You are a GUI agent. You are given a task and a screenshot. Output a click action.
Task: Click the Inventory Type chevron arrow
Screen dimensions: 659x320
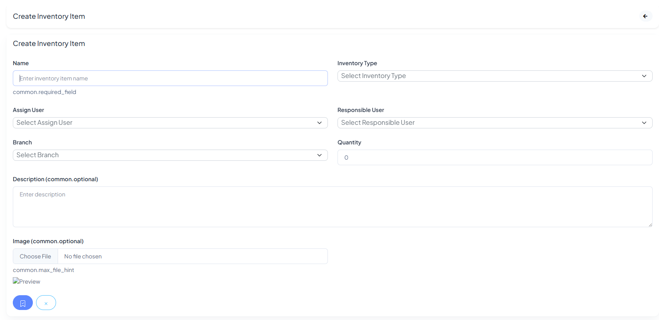[644, 76]
